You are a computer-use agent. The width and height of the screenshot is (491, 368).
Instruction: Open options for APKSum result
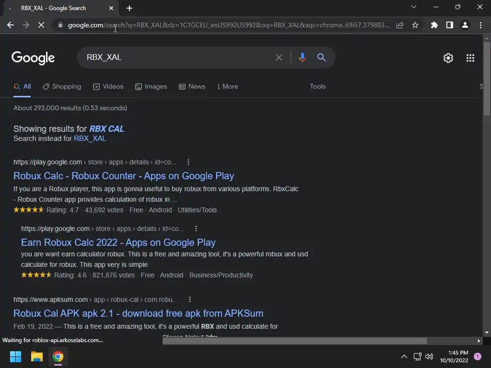[x=190, y=300]
